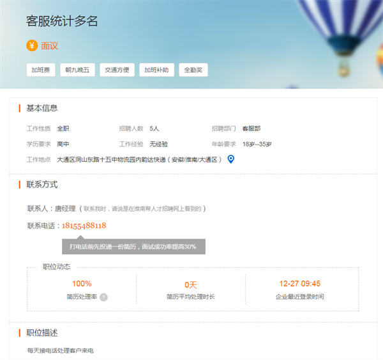This screenshot has width=383, height=360.
Task: Click the gray resume tip tooltip
Action: tap(133, 246)
